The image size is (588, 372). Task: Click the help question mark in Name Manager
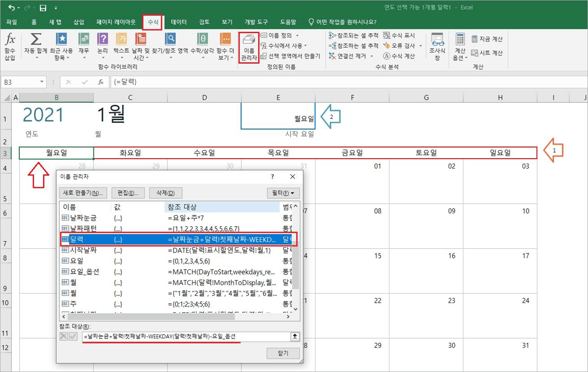(272, 177)
